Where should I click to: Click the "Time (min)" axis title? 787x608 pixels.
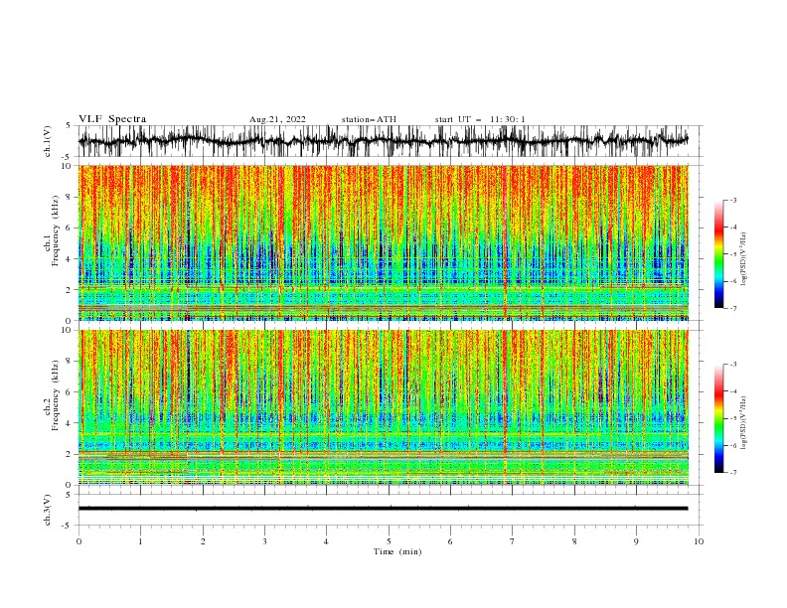(x=397, y=551)
